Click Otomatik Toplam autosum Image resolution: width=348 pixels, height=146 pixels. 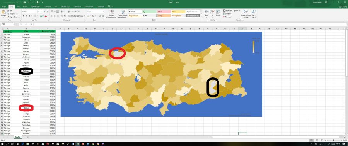point(232,11)
